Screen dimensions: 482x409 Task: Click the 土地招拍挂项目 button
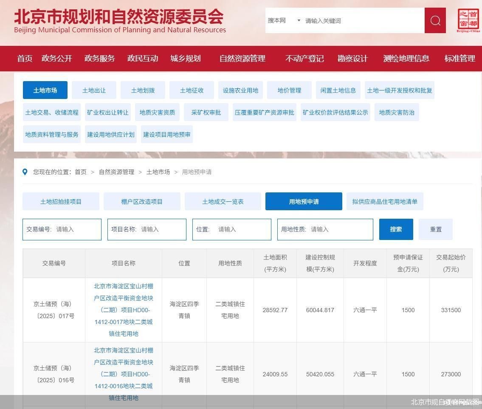(x=60, y=201)
